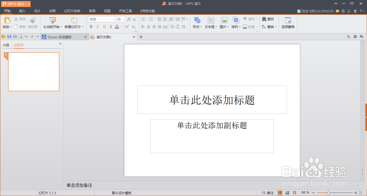This screenshot has width=367, height=196.
Task: Save the document with floppy icon
Action: [9, 36]
